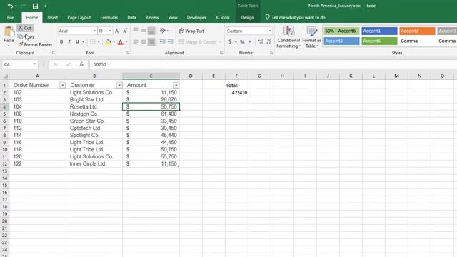Viewport: 457px width, 257px height.
Task: Switch to the Page Layout tab
Action: click(79, 17)
